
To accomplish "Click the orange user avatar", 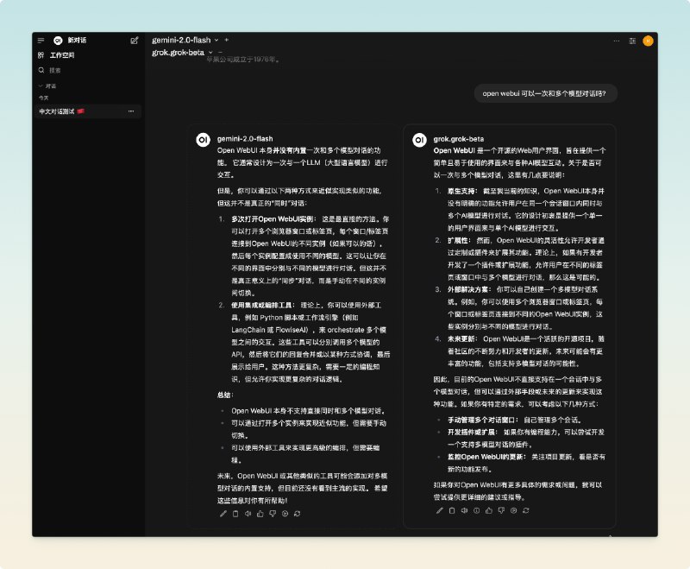I will pos(648,40).
